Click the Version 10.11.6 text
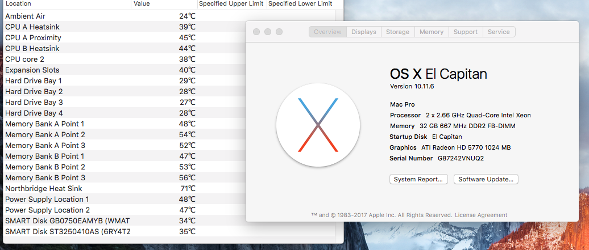589x250 pixels. (x=413, y=86)
